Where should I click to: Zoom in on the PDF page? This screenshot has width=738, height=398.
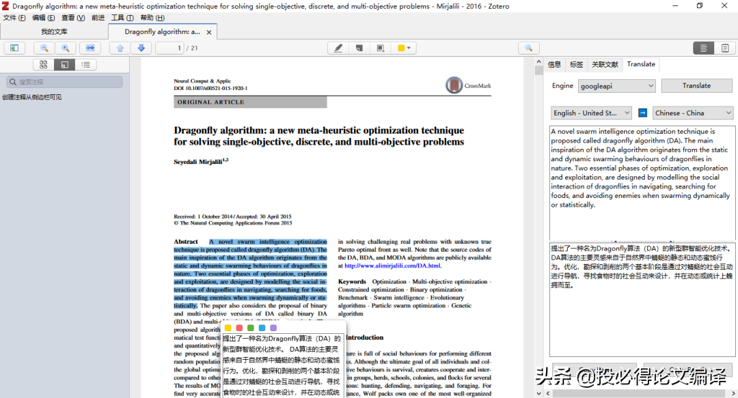tap(66, 48)
